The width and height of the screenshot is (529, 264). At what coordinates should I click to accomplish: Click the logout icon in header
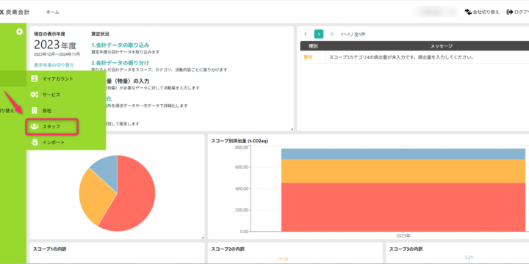pos(510,12)
